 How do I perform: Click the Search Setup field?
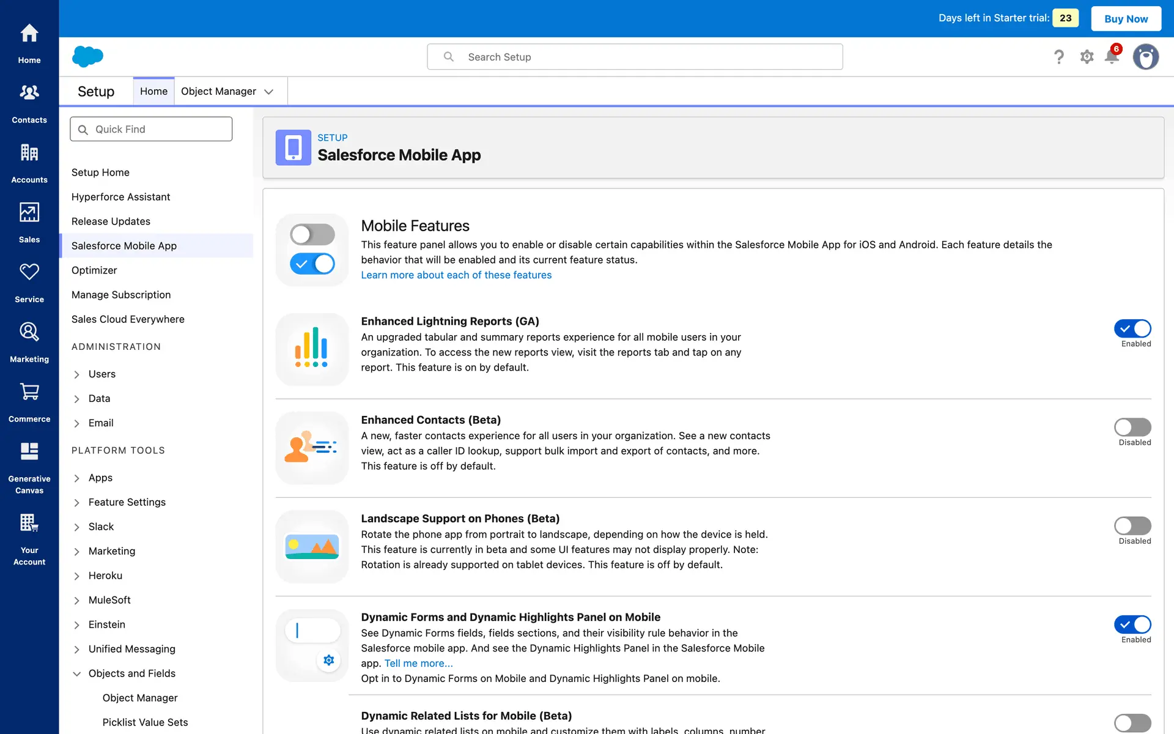pos(635,57)
